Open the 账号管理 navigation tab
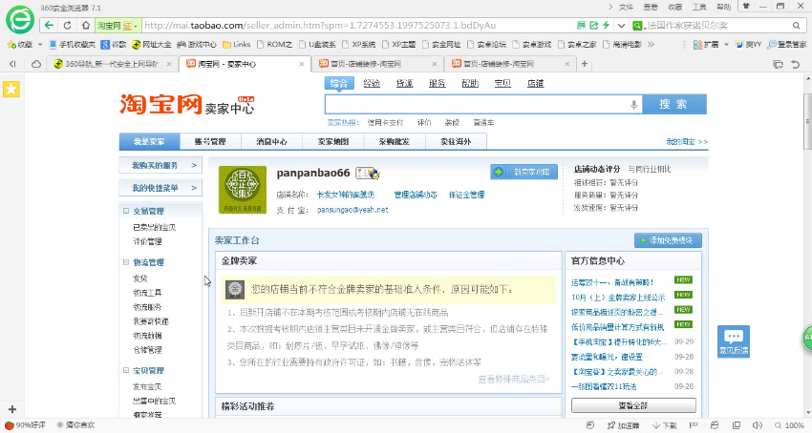Image resolution: width=812 pixels, height=433 pixels. coord(210,141)
